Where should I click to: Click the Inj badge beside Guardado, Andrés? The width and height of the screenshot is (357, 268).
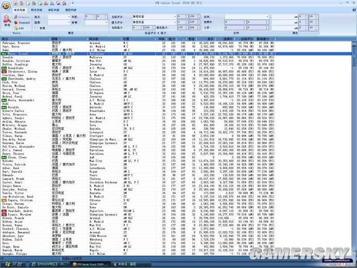pyautogui.click(x=4, y=211)
